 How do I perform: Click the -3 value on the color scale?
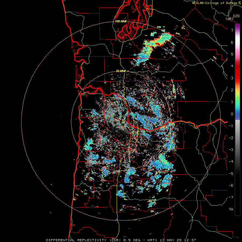coord(231,150)
